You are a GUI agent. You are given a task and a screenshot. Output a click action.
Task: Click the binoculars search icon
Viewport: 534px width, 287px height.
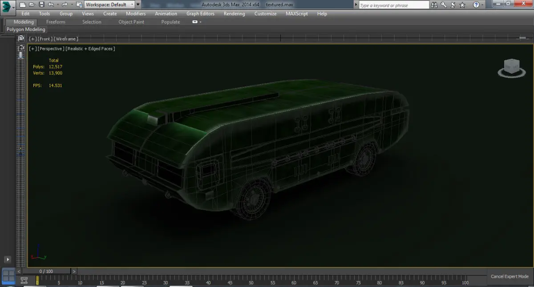pos(435,5)
